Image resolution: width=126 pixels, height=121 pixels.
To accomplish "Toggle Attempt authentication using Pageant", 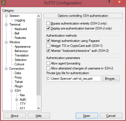I will (48, 41).
